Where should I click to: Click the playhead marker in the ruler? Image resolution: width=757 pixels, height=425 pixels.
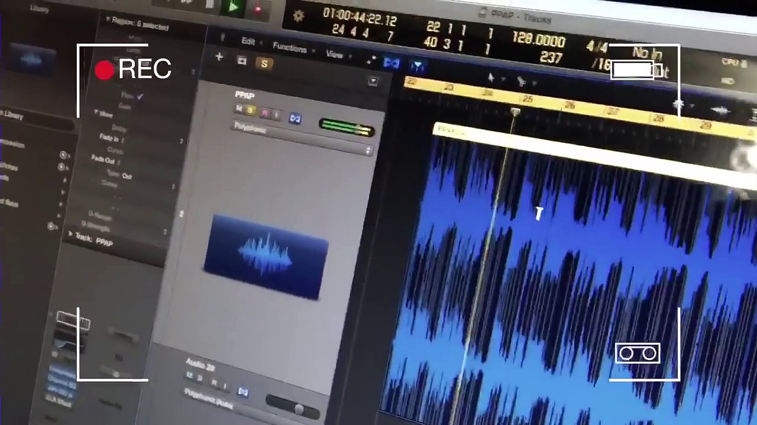tap(516, 112)
